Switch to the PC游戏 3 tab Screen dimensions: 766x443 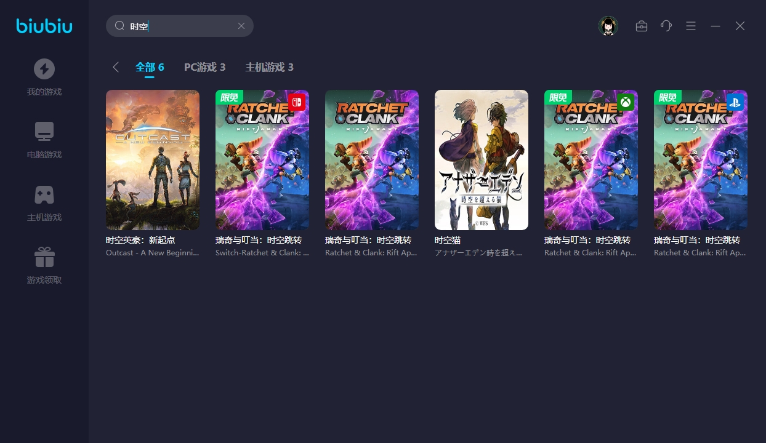tap(205, 67)
